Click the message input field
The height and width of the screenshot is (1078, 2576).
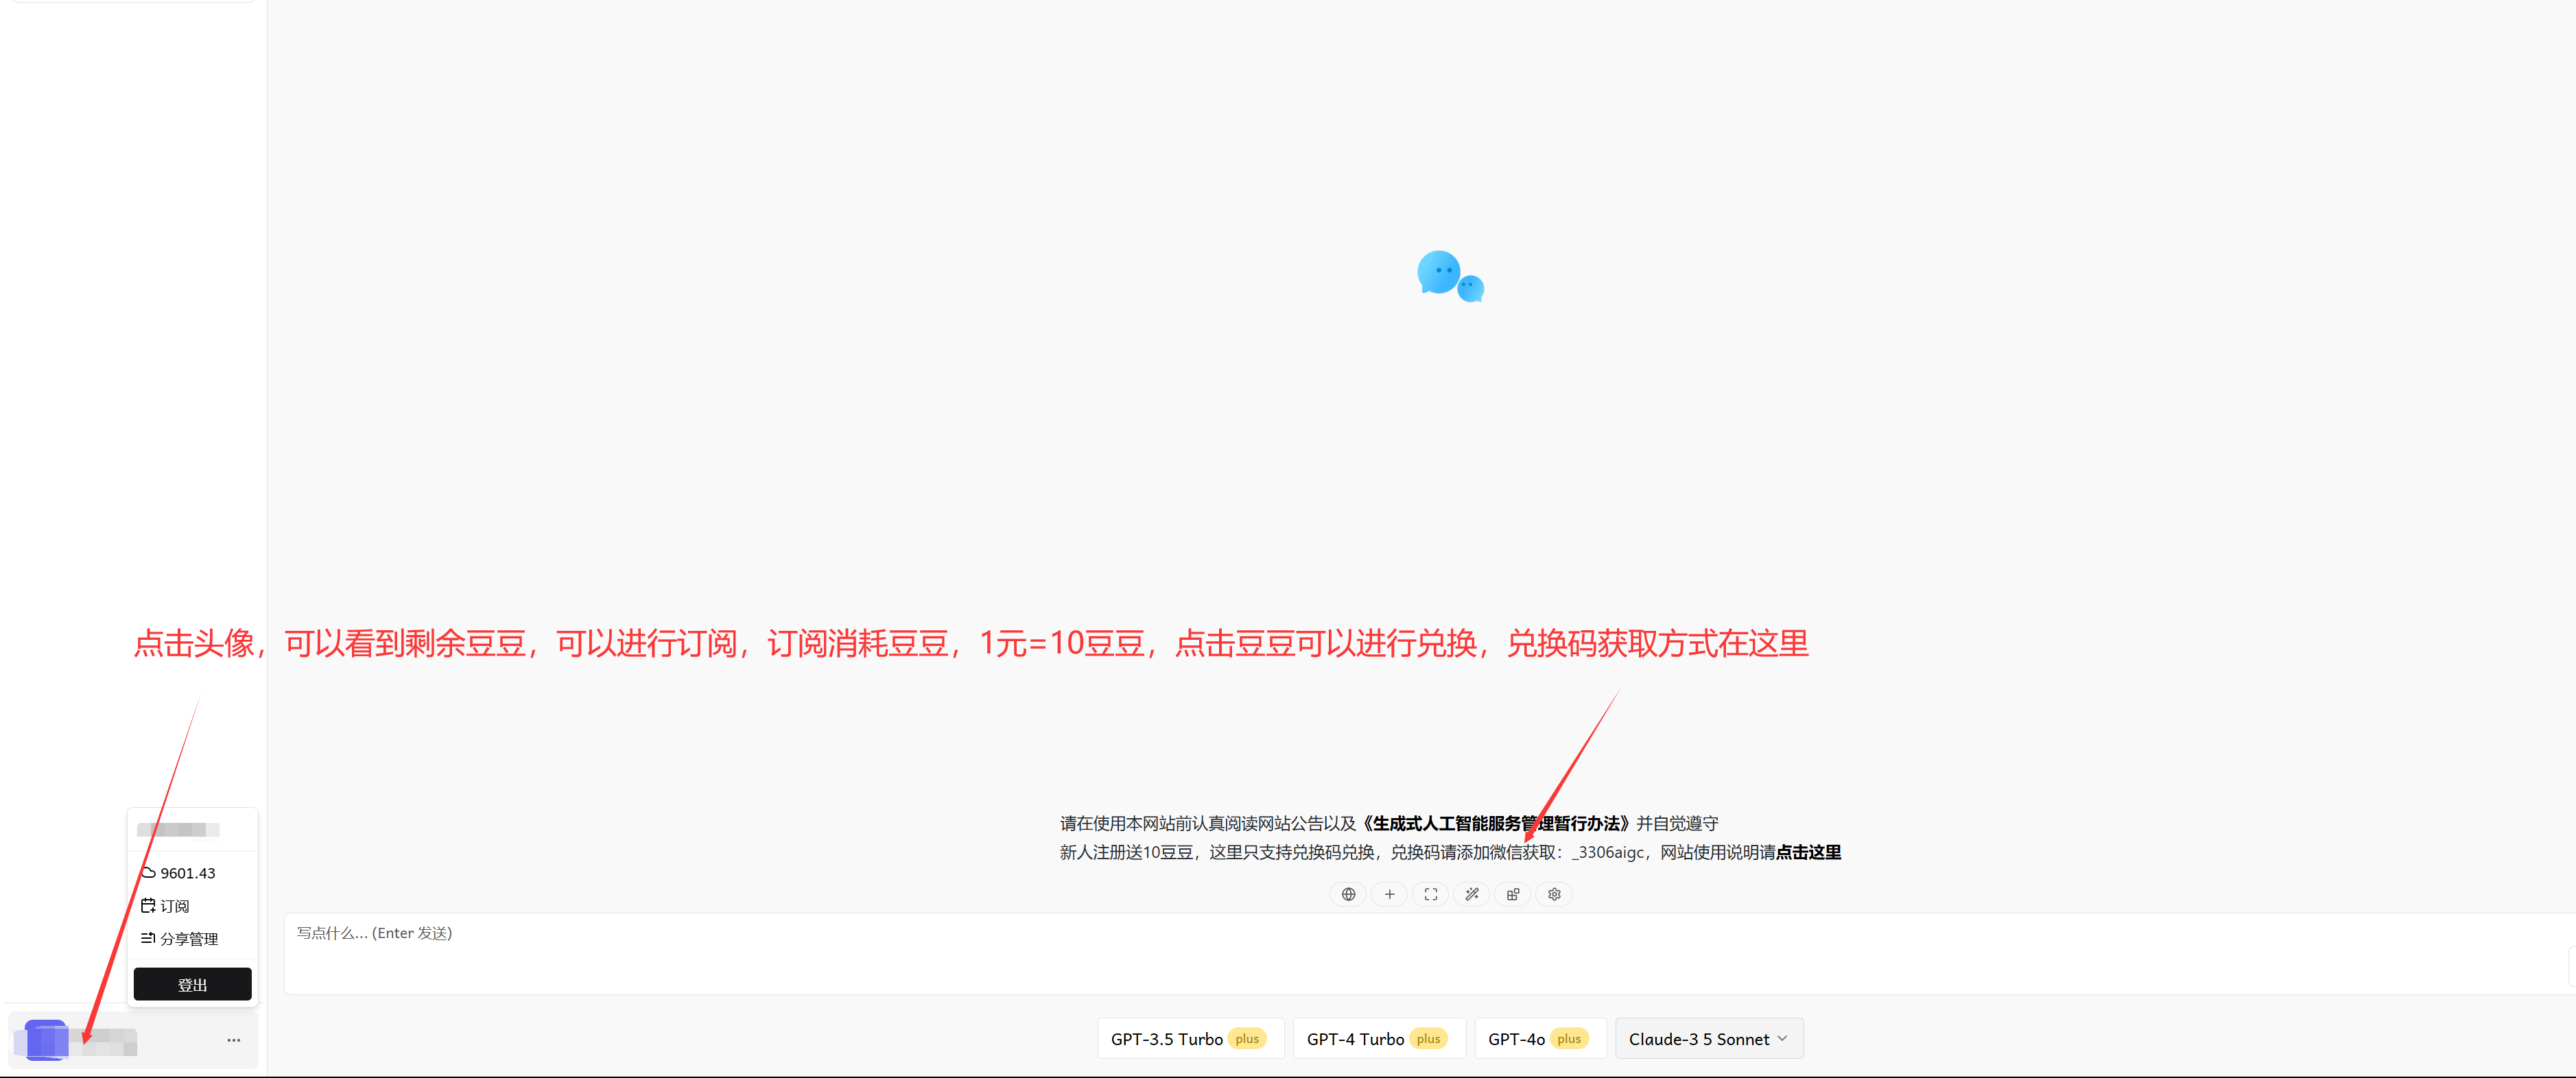(x=1400, y=954)
